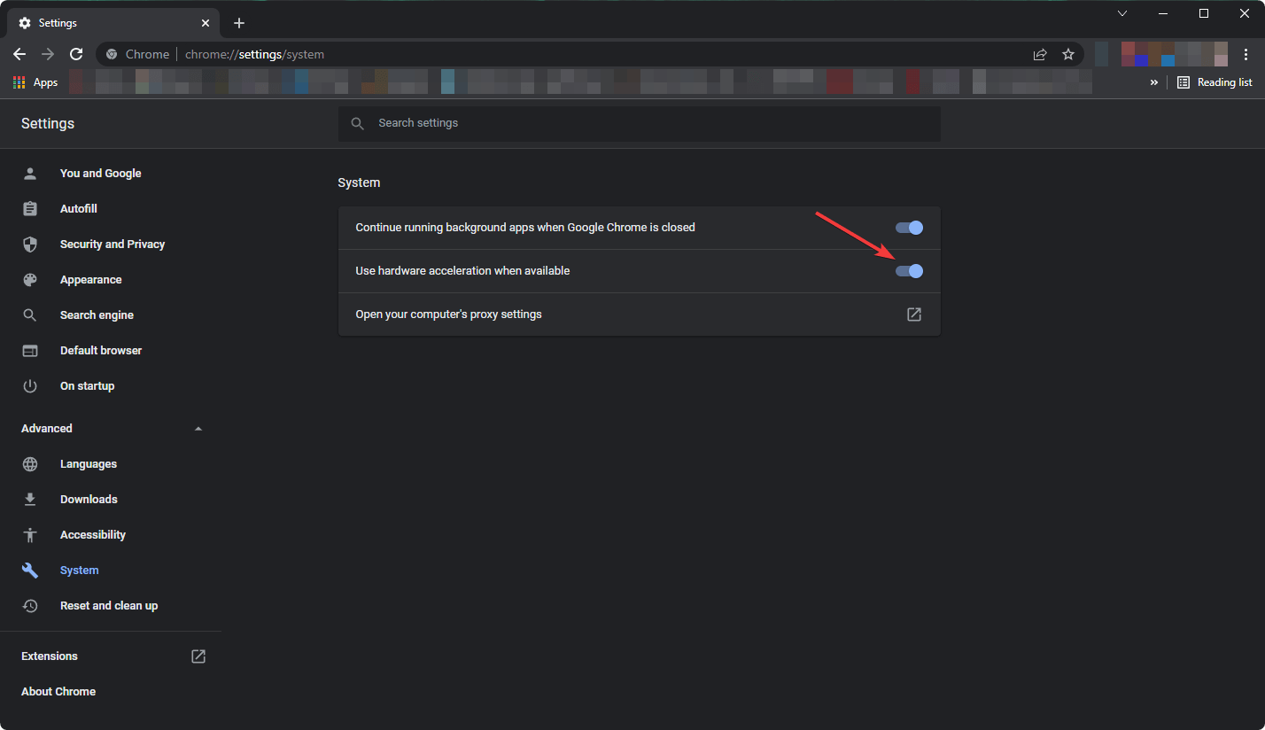Bookmark this page with the star icon
This screenshot has width=1265, height=730.
1068,54
